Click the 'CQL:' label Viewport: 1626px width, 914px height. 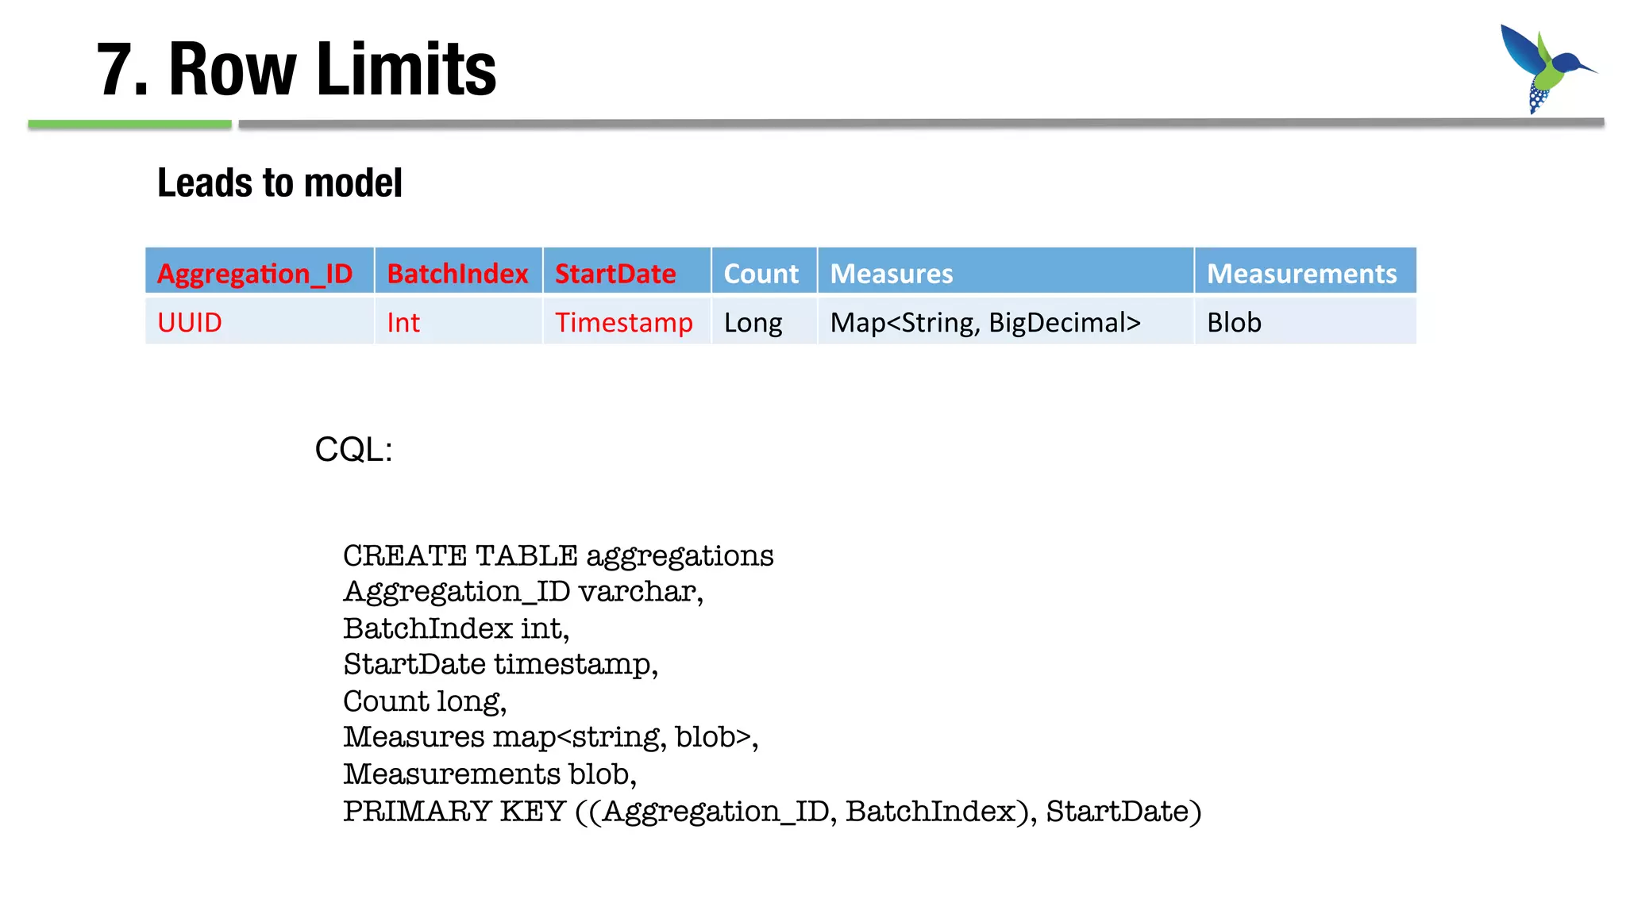353,449
